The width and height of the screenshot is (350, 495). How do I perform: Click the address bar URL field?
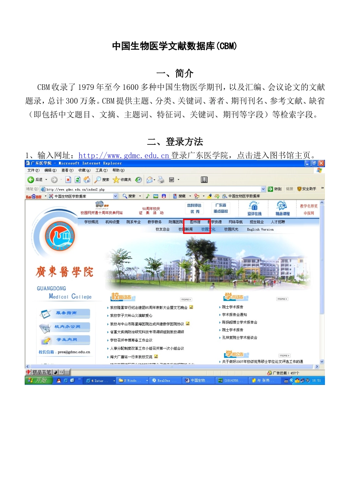153,189
